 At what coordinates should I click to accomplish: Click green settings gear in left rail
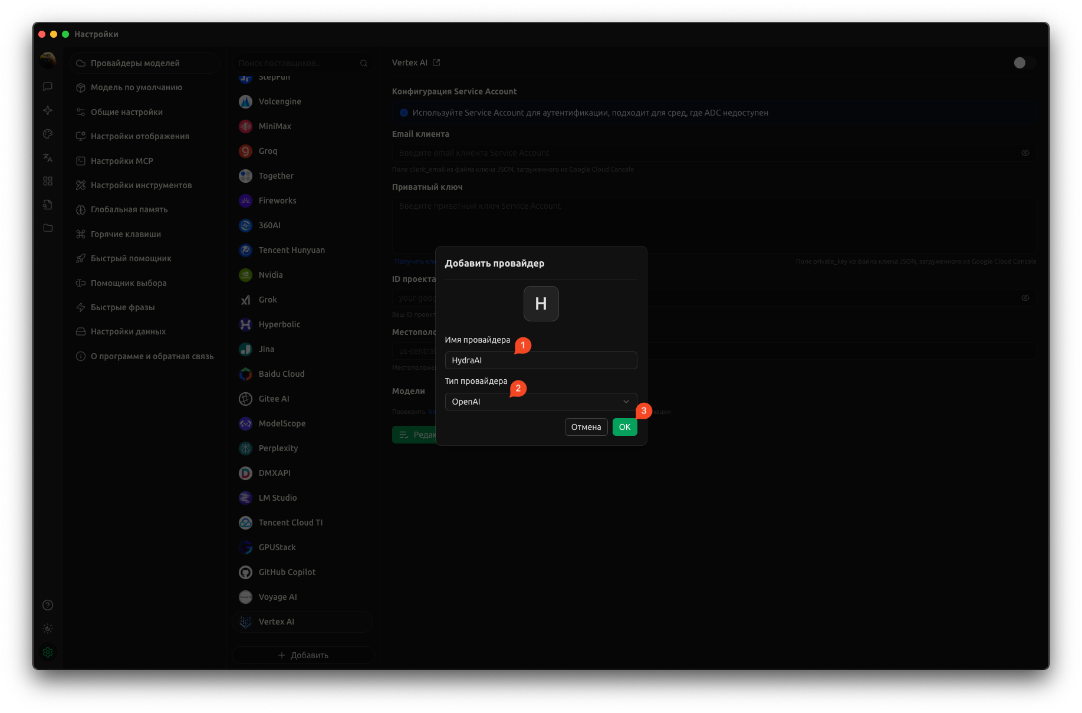click(x=48, y=652)
